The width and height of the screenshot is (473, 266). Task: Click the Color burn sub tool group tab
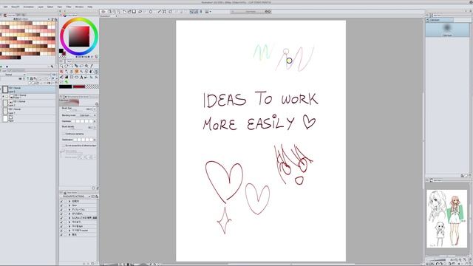pyautogui.click(x=440, y=20)
